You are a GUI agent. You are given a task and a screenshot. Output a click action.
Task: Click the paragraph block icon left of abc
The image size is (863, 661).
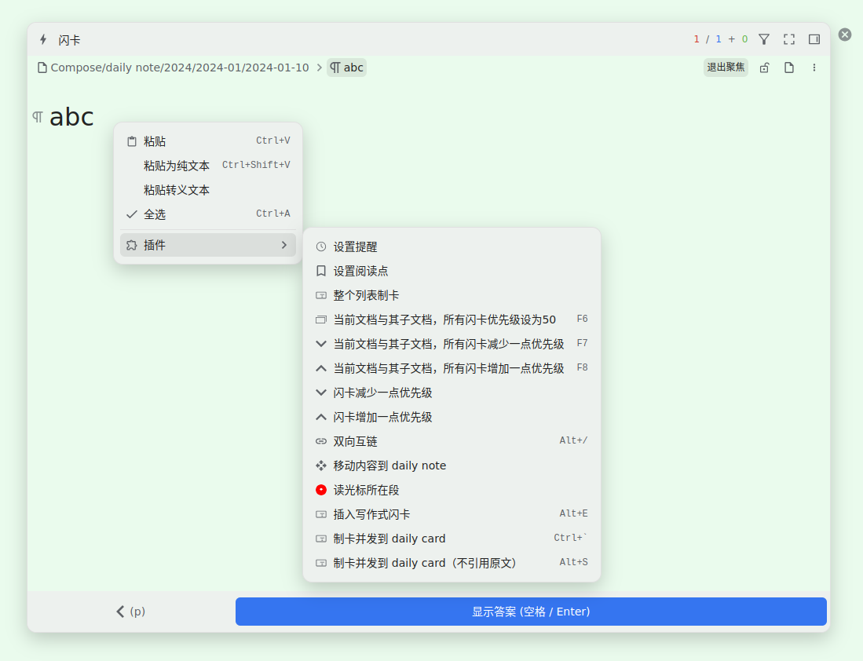coord(38,117)
